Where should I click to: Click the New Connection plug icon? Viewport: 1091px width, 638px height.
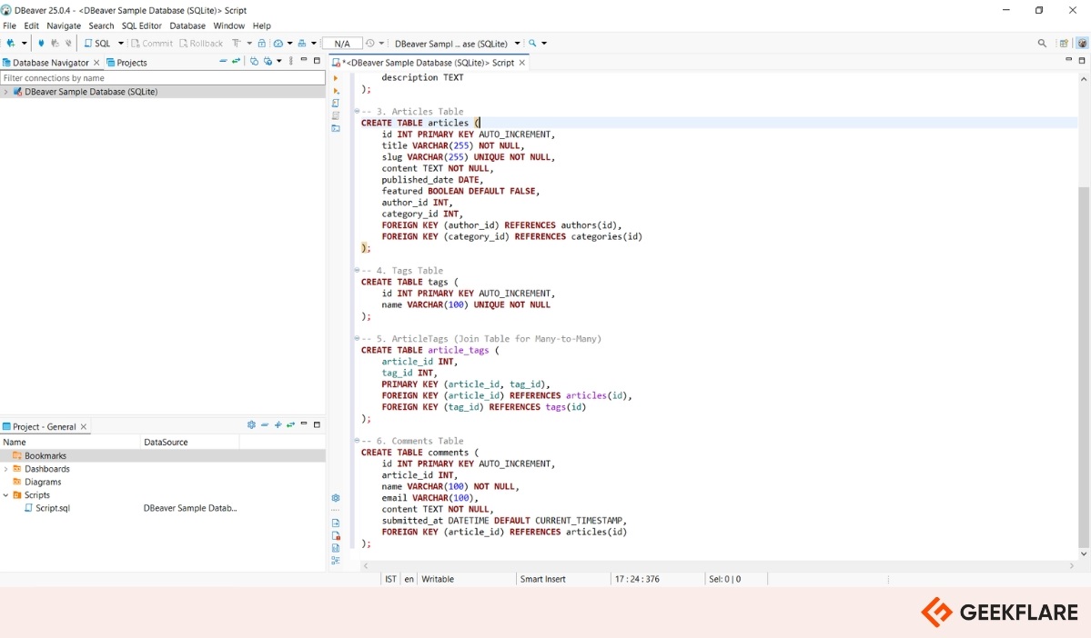[x=10, y=43]
